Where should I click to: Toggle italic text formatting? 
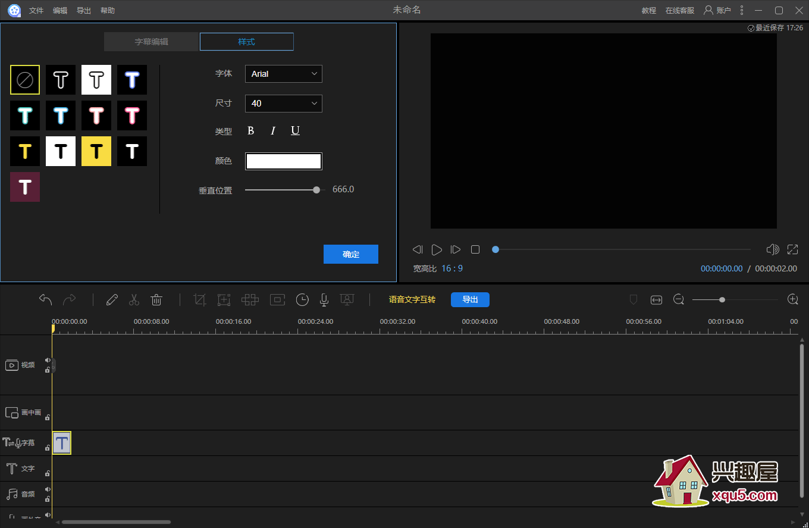[273, 131]
